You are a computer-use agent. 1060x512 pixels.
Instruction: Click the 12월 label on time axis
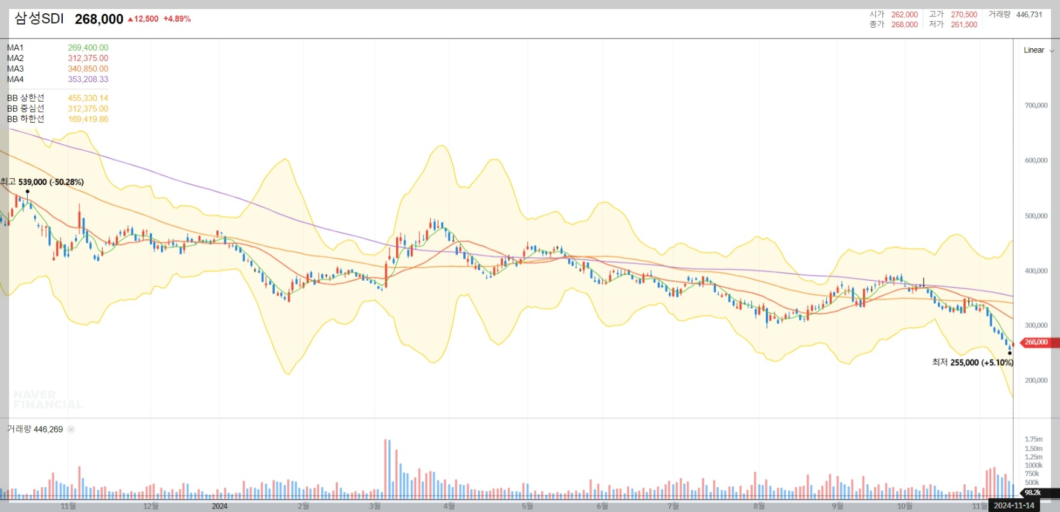click(x=151, y=506)
